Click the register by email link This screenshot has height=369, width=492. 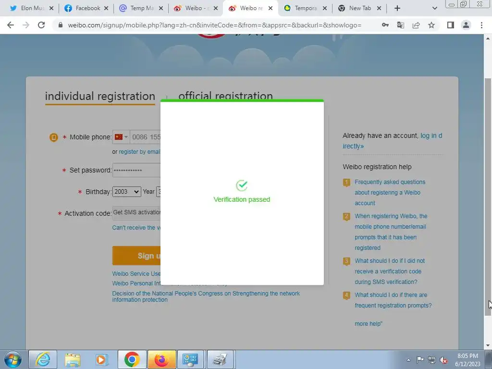point(140,151)
